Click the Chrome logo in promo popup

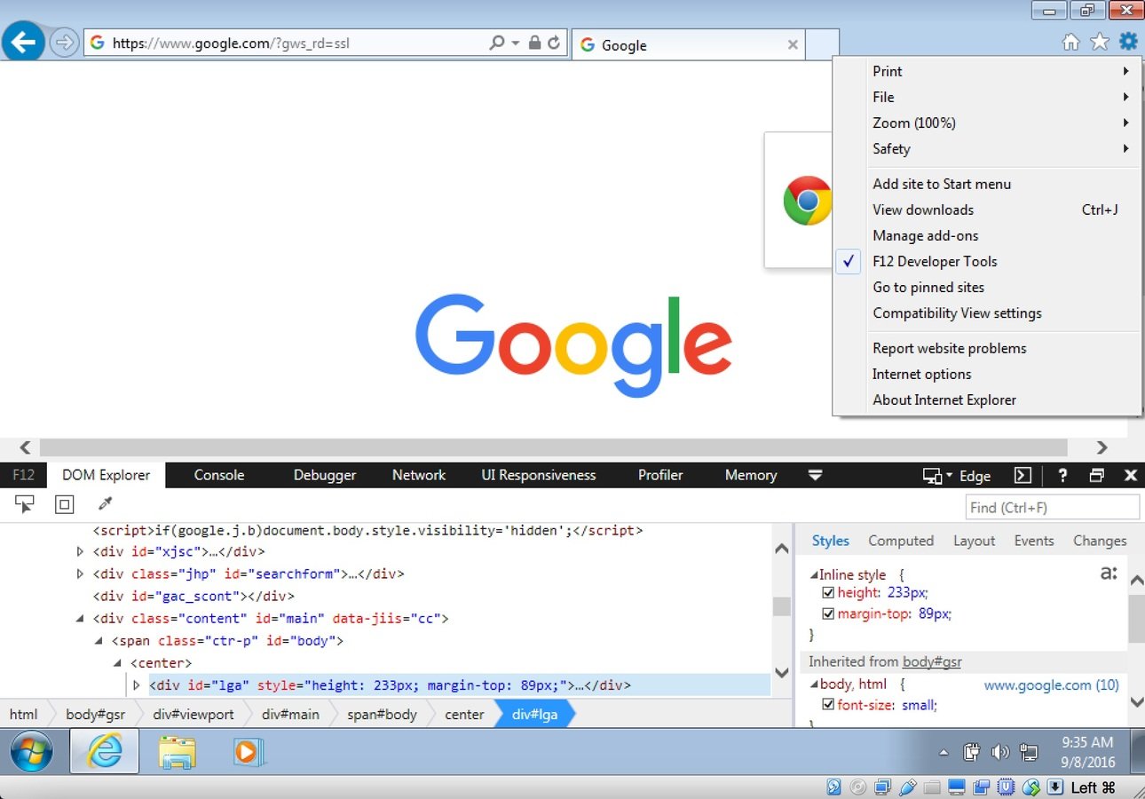pos(808,200)
